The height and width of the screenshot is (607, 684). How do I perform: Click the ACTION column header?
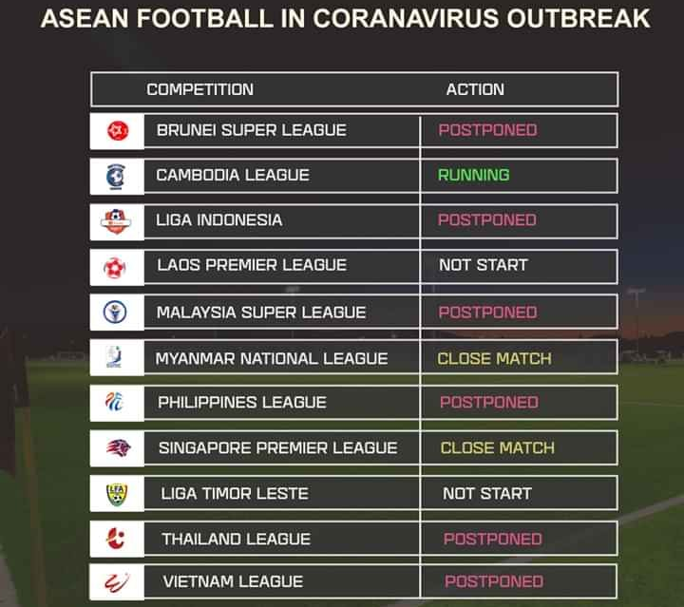[x=475, y=89]
